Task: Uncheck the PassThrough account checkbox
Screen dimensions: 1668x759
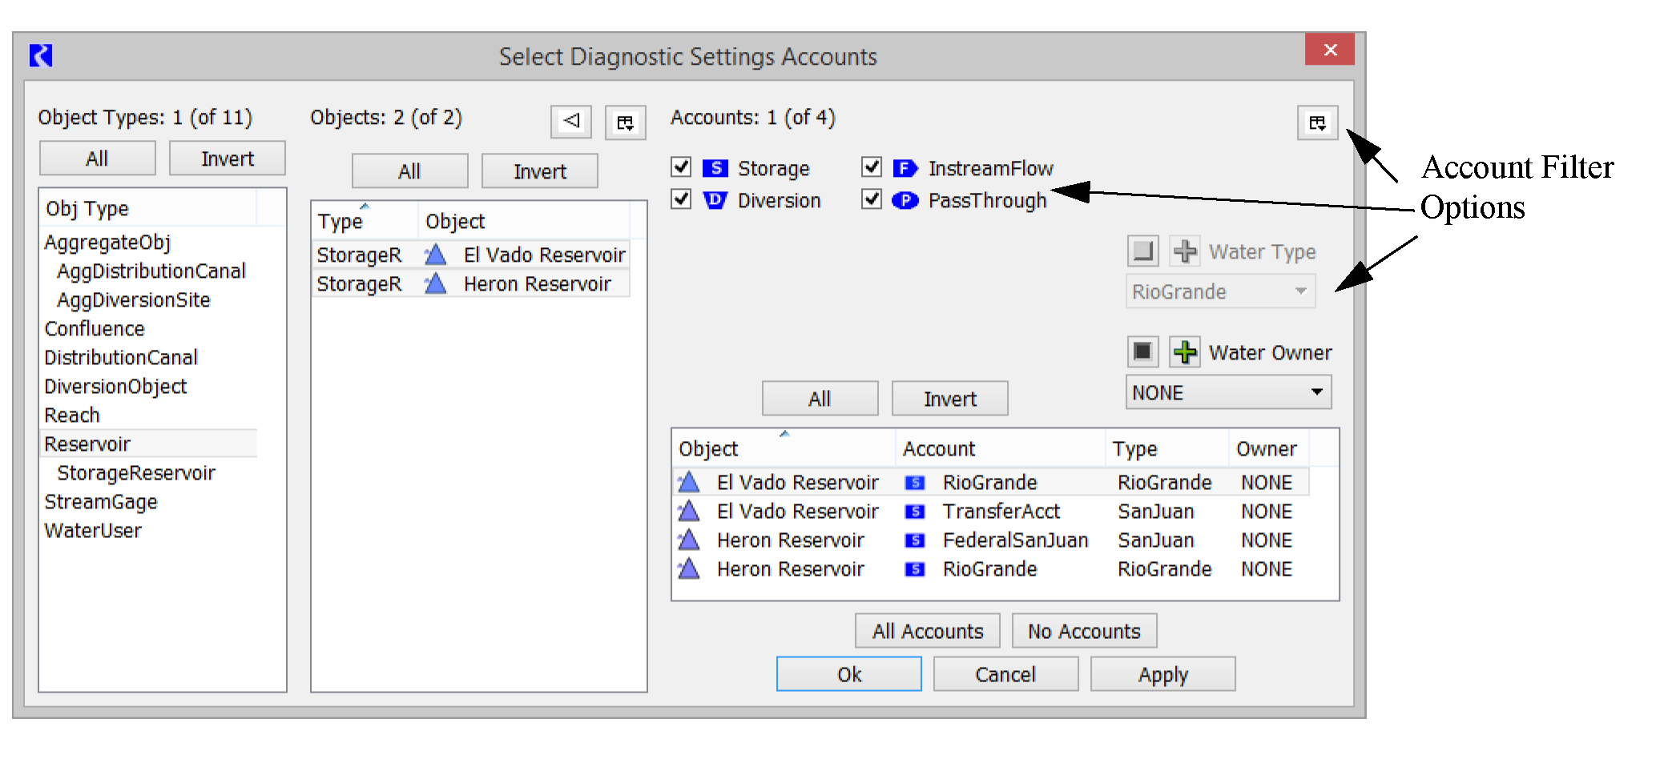Action: click(x=872, y=199)
